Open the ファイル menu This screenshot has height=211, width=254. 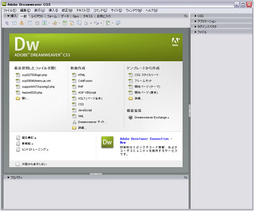(x=10, y=11)
